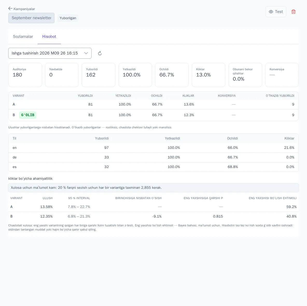
Task: Click the Til column header
Action: pos(15,138)
